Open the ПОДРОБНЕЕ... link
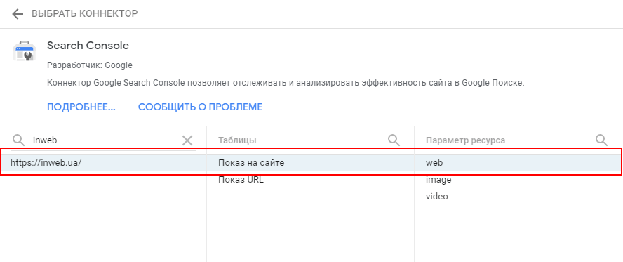Image resolution: width=623 pixels, height=262 pixels. click(x=81, y=107)
